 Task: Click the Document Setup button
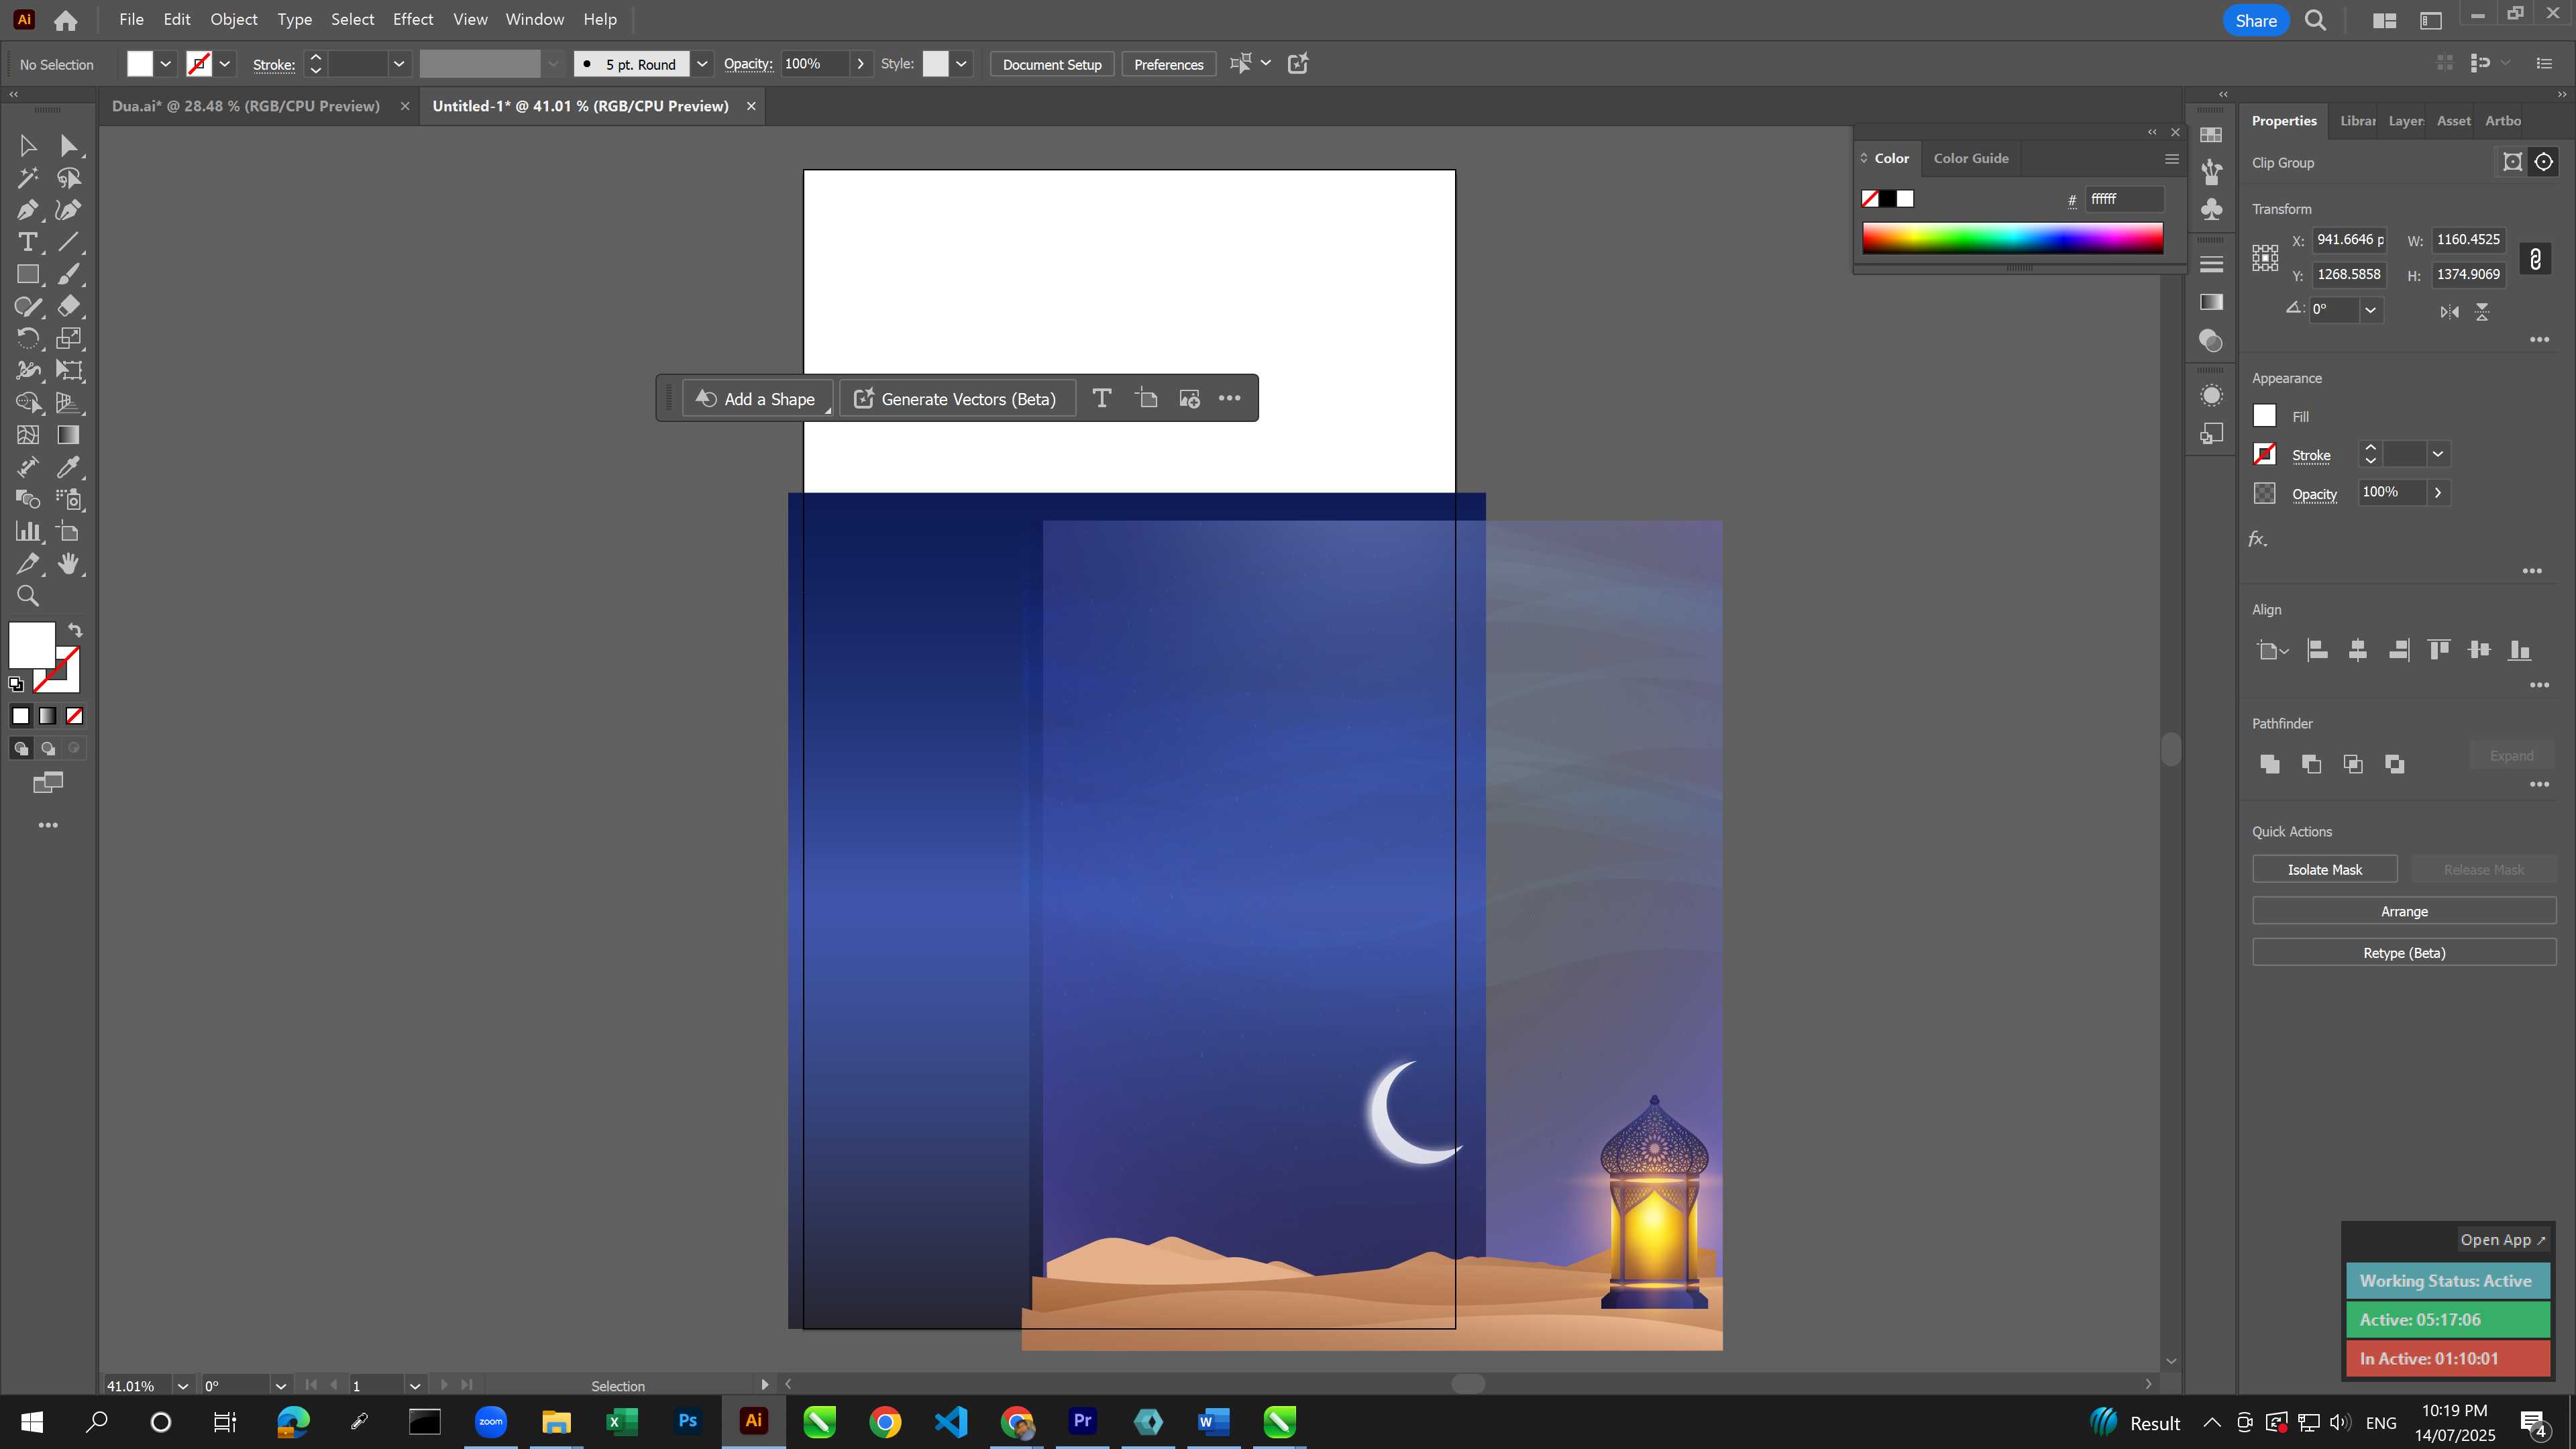pyautogui.click(x=1052, y=64)
